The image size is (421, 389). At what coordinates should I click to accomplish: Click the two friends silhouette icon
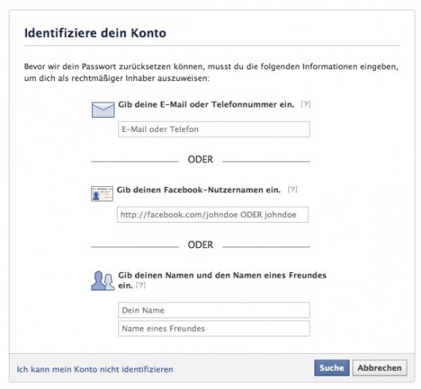(x=102, y=280)
